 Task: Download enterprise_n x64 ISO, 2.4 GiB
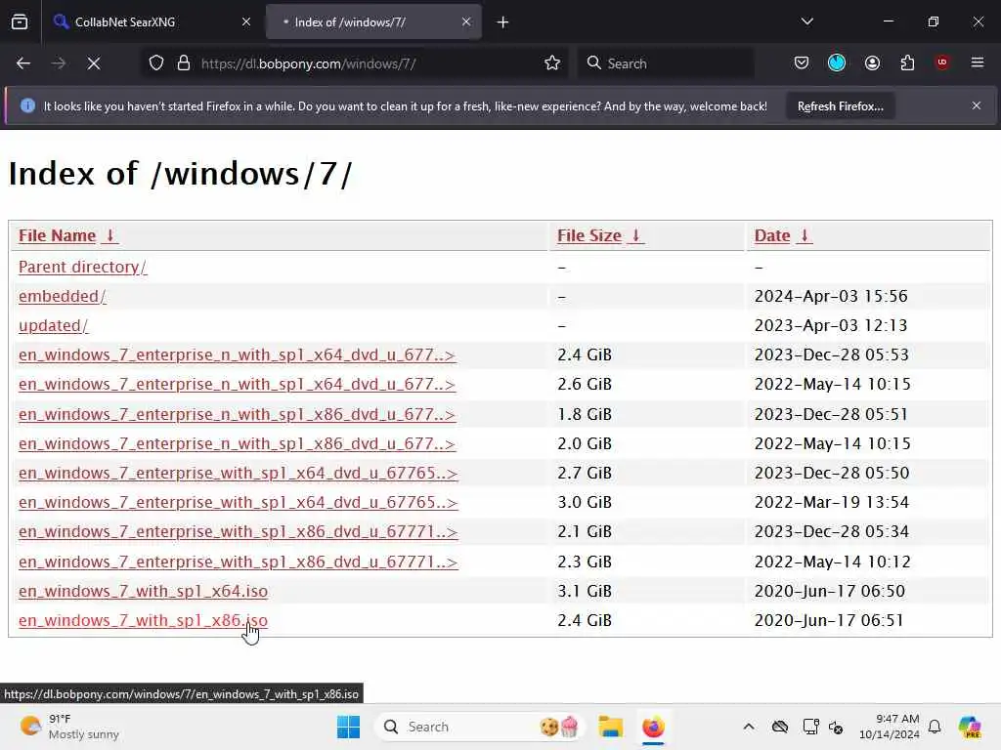237,355
